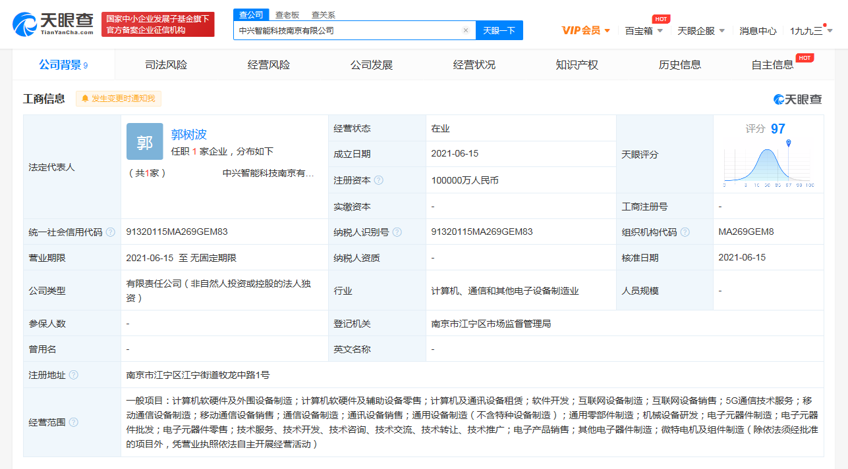The height and width of the screenshot is (469, 848).
Task: Open 郭树波 legal representative link
Action: point(189,134)
